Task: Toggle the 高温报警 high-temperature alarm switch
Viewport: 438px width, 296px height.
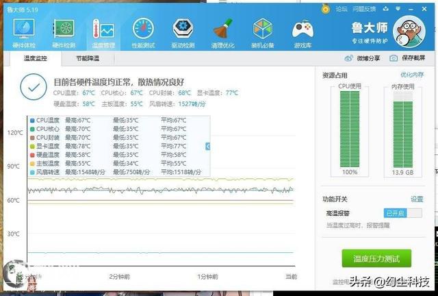Action: (403, 213)
